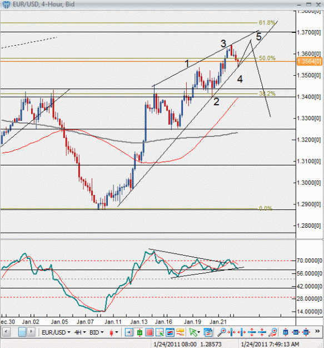Image resolution: width=324 pixels, height=348 pixels.
Task: Open the pointer tool dropdown arrow
Action: click(198, 332)
